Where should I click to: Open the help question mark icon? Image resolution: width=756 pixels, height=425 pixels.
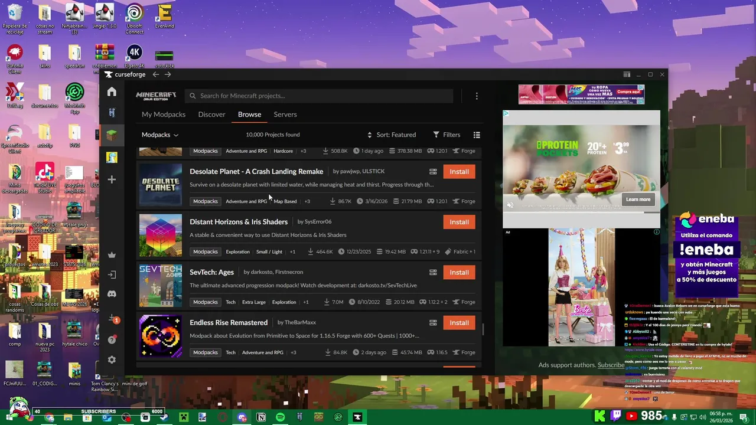click(x=112, y=340)
